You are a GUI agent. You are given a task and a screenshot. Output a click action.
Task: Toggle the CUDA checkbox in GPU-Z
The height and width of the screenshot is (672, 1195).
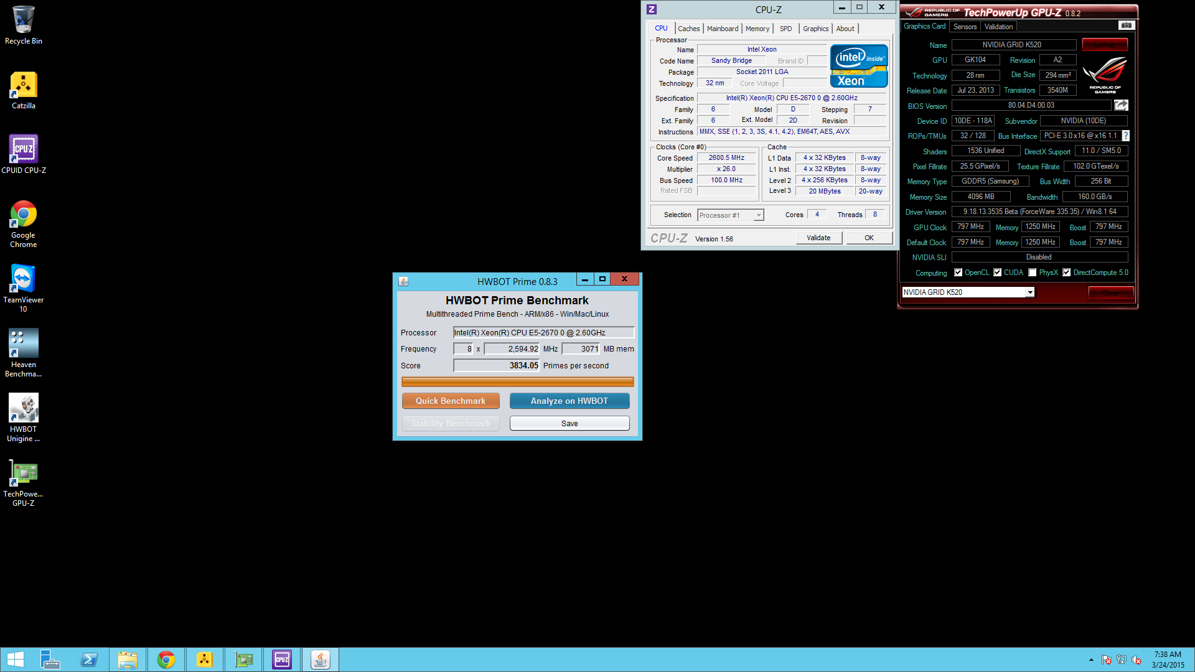pyautogui.click(x=997, y=273)
